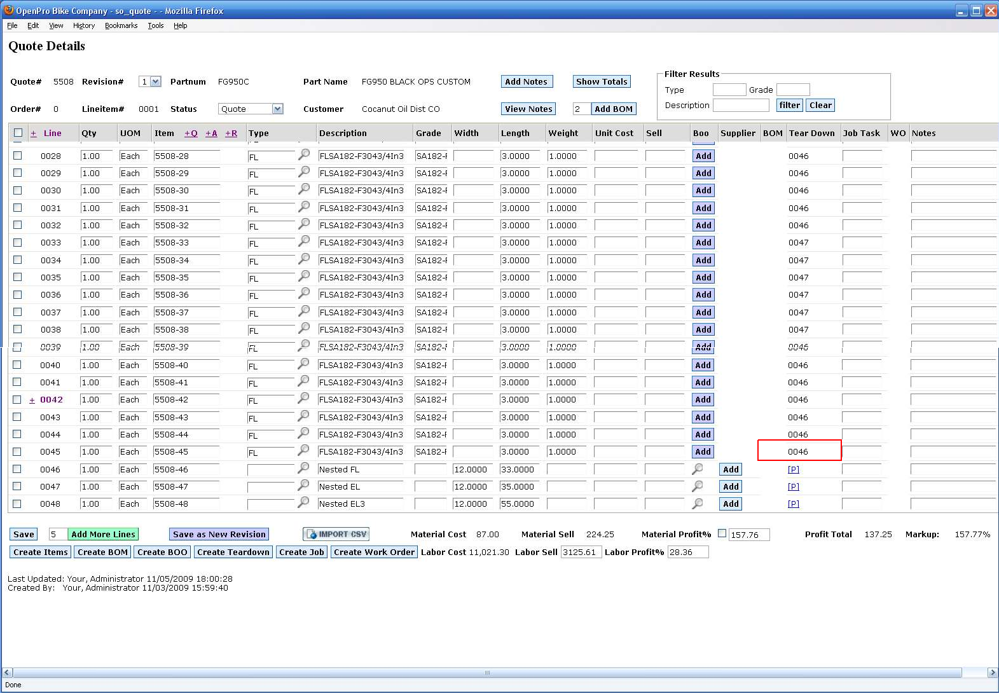
Task: Expand line 0042 using its plus sign
Action: coord(32,400)
